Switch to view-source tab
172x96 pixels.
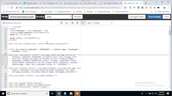[73, 3]
